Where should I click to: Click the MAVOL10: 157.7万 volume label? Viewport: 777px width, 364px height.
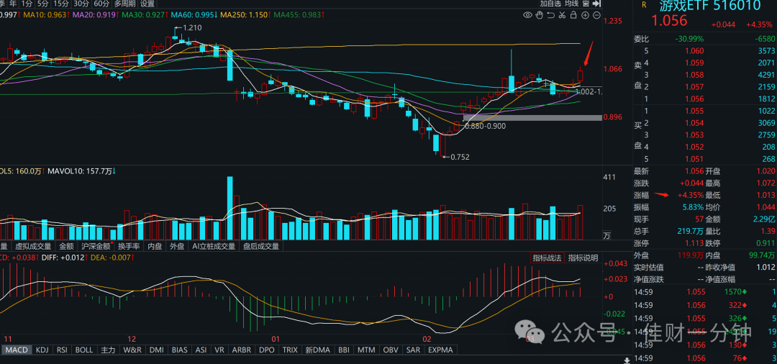80,171
